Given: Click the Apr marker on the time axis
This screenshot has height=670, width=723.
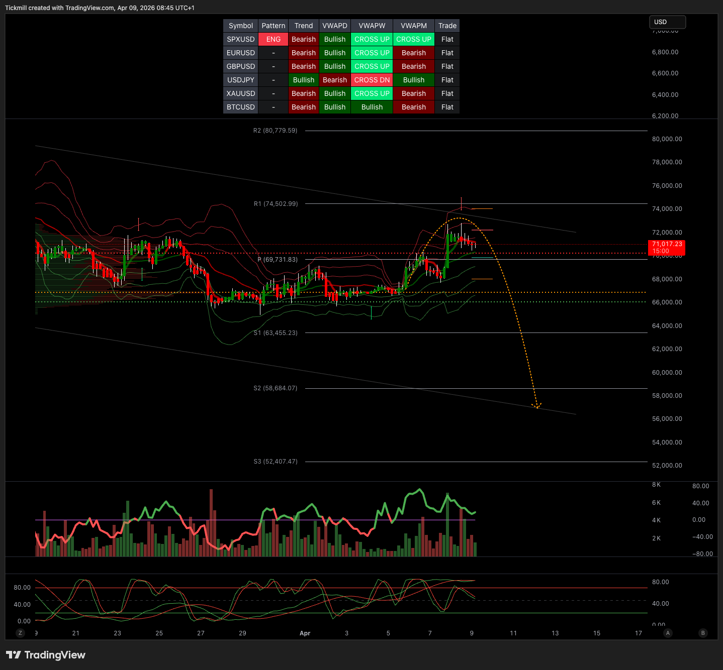Looking at the screenshot, I should [x=305, y=633].
